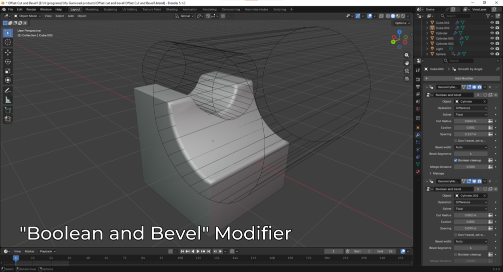Image resolution: width=503 pixels, height=272 pixels.
Task: Adjust first modifier Bevel Segments slider
Action: [x=470, y=154]
